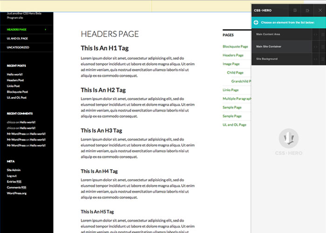Click the RECENT POSTS widget title
Viewport: 326px width, 233px height.
[16, 66]
